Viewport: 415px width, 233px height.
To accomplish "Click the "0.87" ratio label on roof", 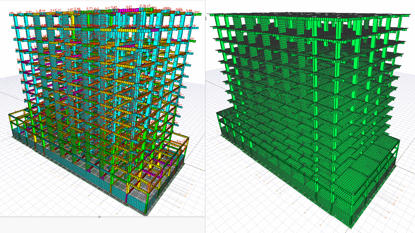I will coord(129,7).
